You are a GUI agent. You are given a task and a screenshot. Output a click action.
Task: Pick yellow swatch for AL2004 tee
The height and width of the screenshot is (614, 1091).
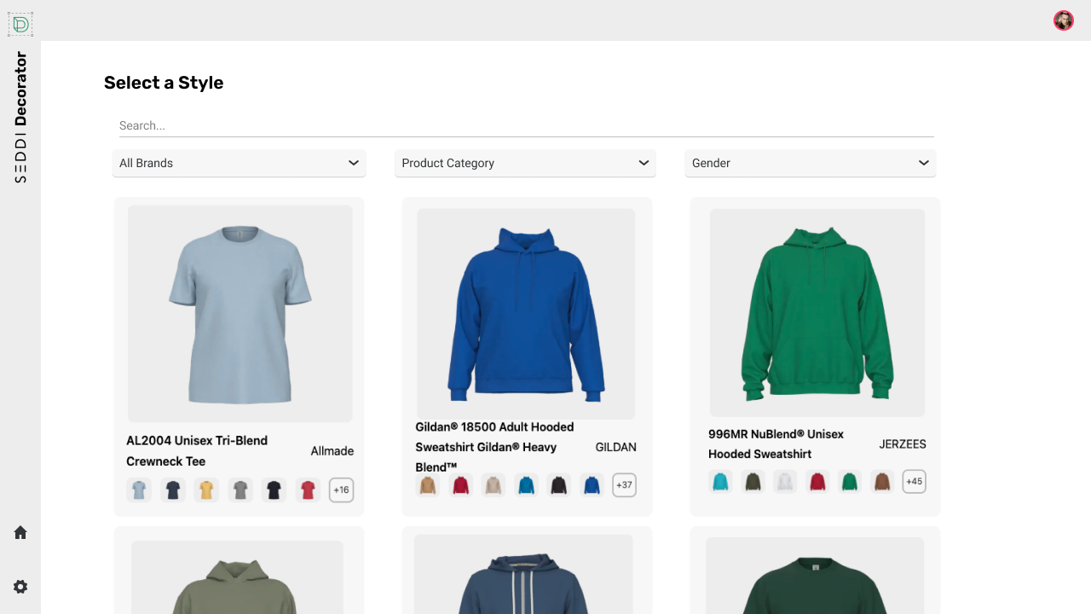pos(206,490)
